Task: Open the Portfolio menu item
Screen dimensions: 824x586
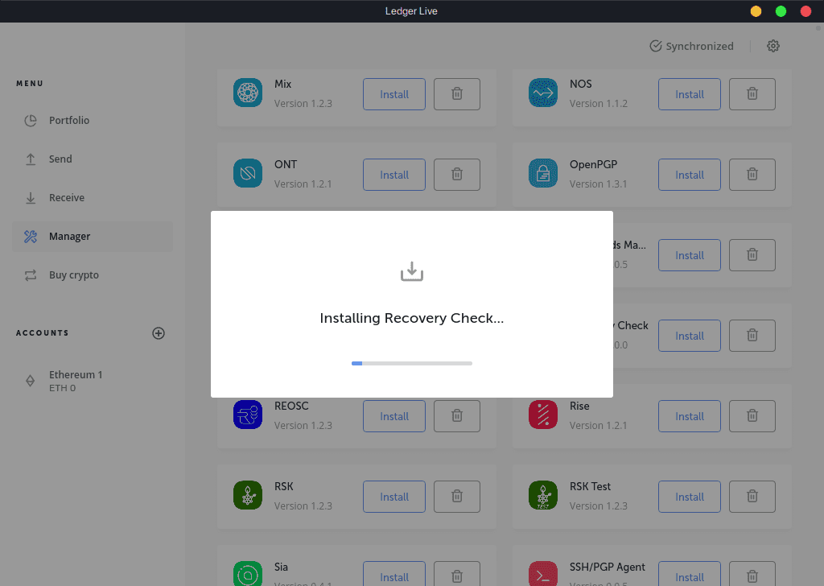Action: tap(93, 121)
